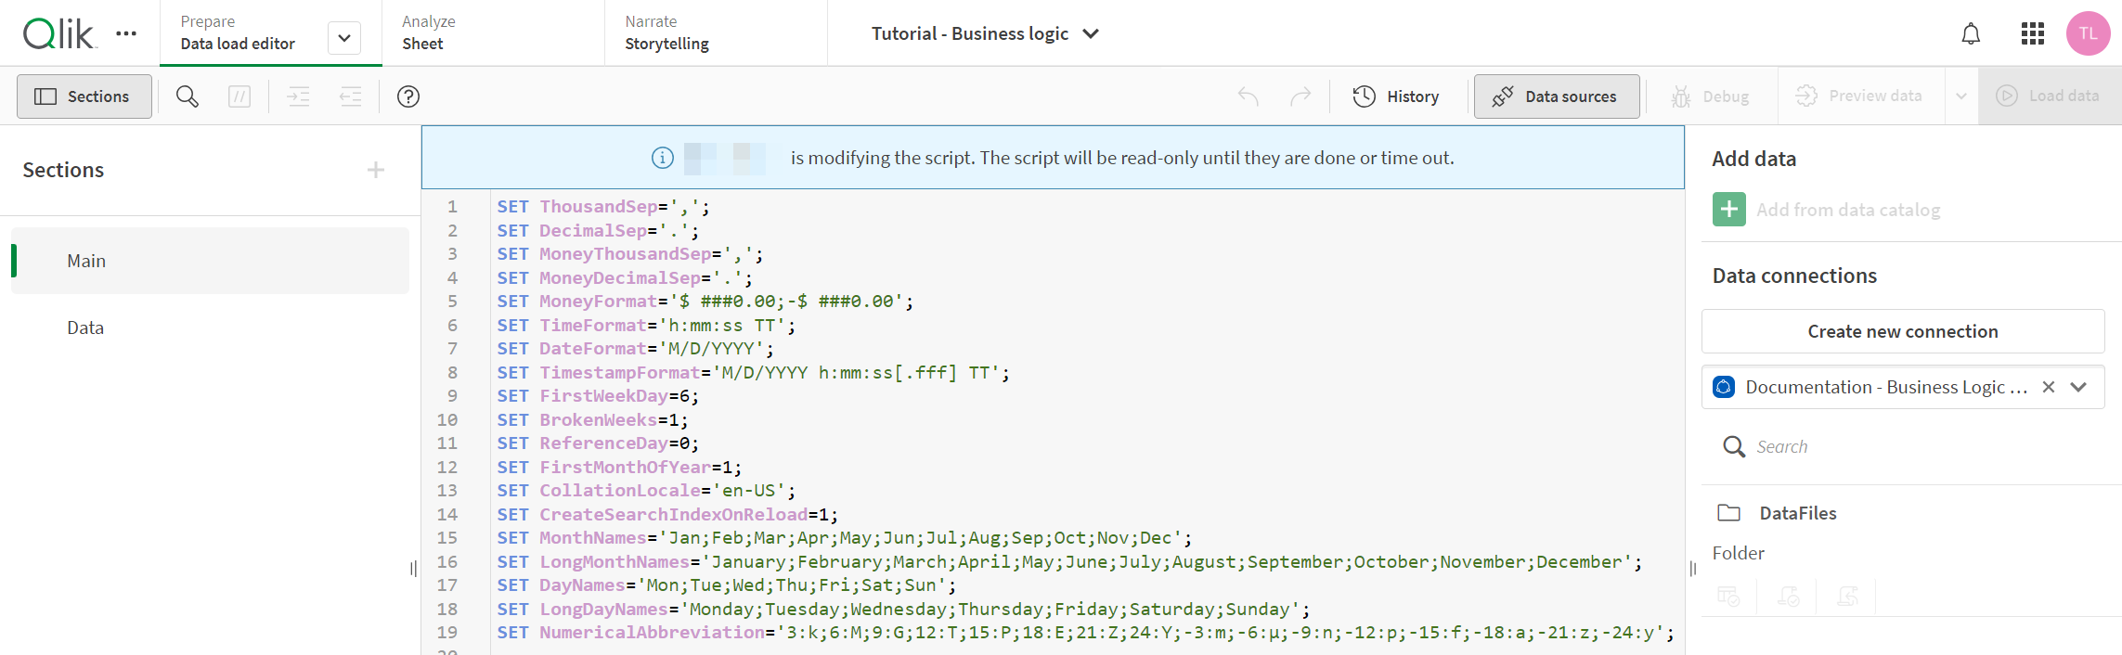Expand the Documentation - Business Logic space dropdown

[2079, 387]
